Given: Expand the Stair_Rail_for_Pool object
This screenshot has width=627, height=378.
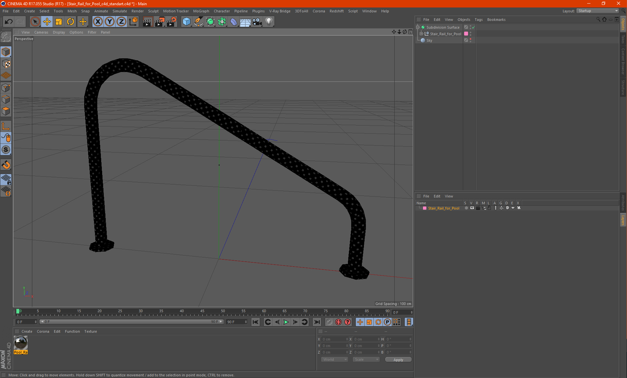Looking at the screenshot, I should pos(421,34).
